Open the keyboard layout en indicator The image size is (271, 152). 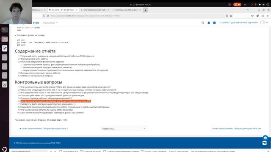[x=245, y=5]
